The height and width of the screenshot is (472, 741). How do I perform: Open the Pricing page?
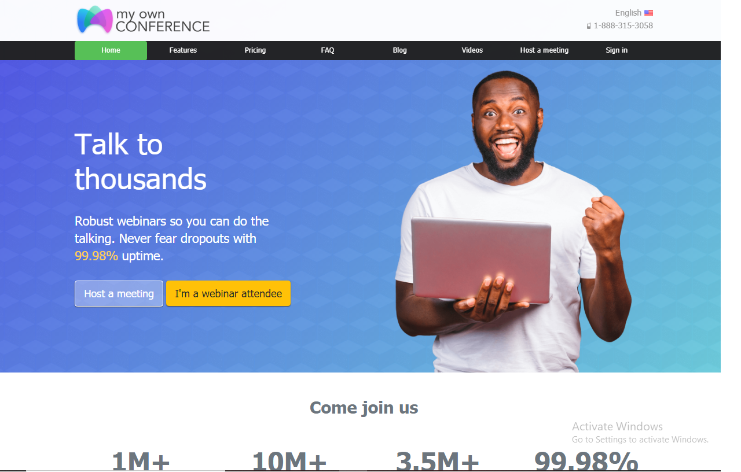point(255,50)
